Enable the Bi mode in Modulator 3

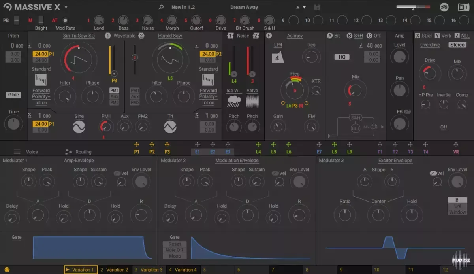pyautogui.click(x=457, y=200)
